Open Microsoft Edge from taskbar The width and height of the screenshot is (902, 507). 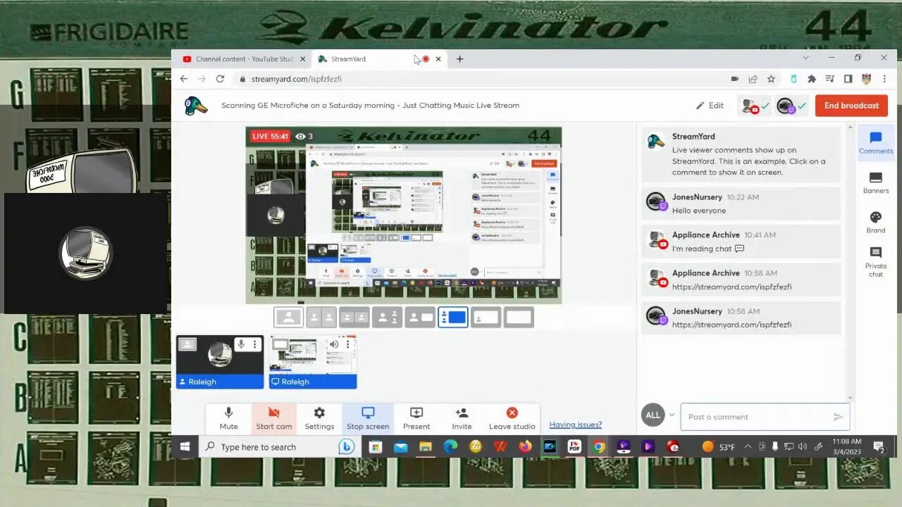pos(450,446)
